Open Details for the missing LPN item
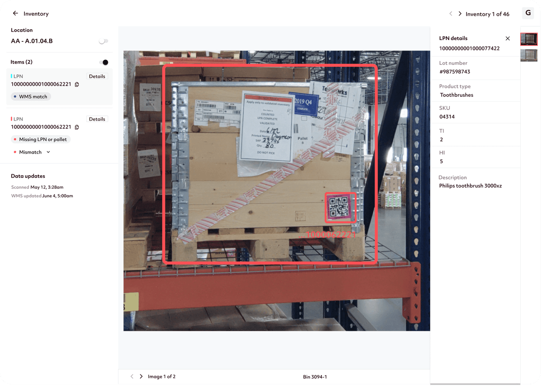Viewport: 541px width, 386px height. pos(97,119)
